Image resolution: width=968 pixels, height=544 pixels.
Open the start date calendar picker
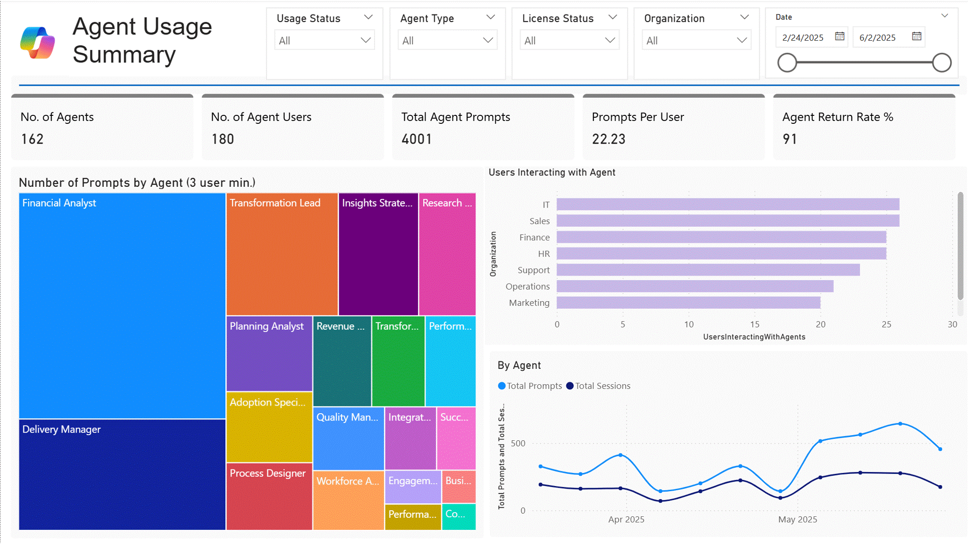click(x=839, y=36)
